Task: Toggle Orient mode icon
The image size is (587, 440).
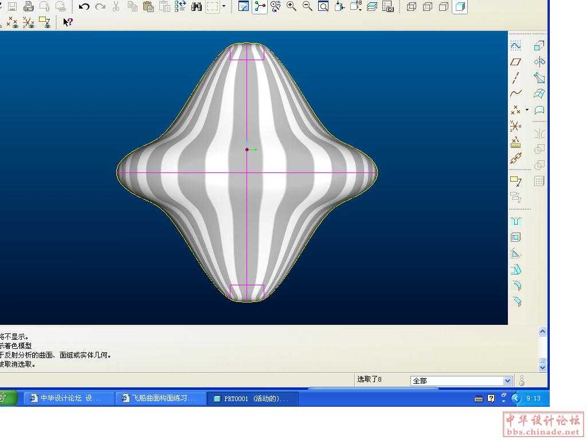Action: tap(276, 6)
